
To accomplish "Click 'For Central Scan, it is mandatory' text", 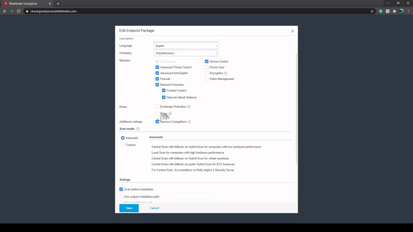I will coord(193,170).
